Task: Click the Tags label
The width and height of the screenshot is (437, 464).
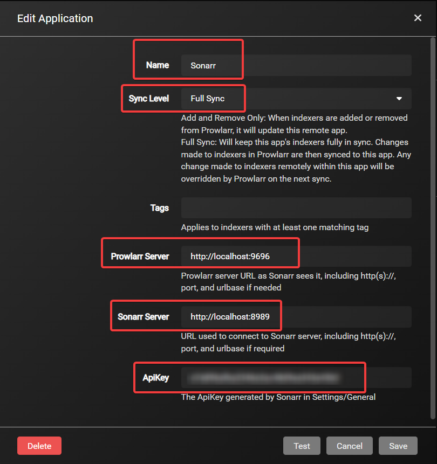Action: click(x=159, y=208)
